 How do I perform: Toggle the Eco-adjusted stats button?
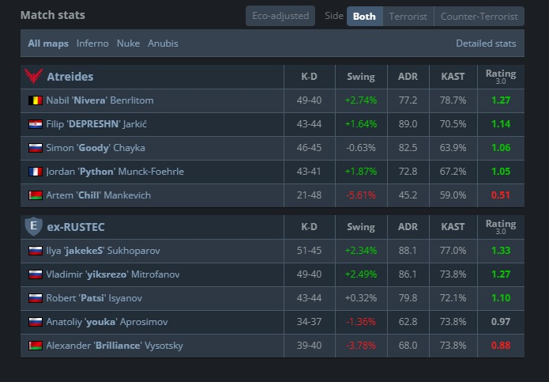tap(280, 16)
